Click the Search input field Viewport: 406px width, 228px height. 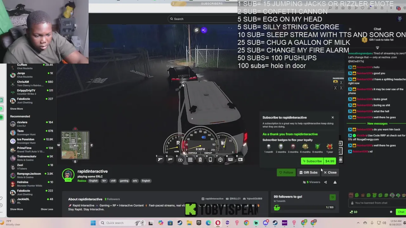coord(203,19)
